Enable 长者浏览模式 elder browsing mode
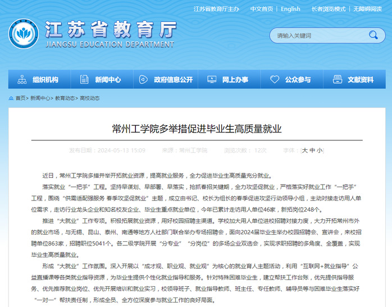Screen dimensions: 392x307 click(x=329, y=9)
